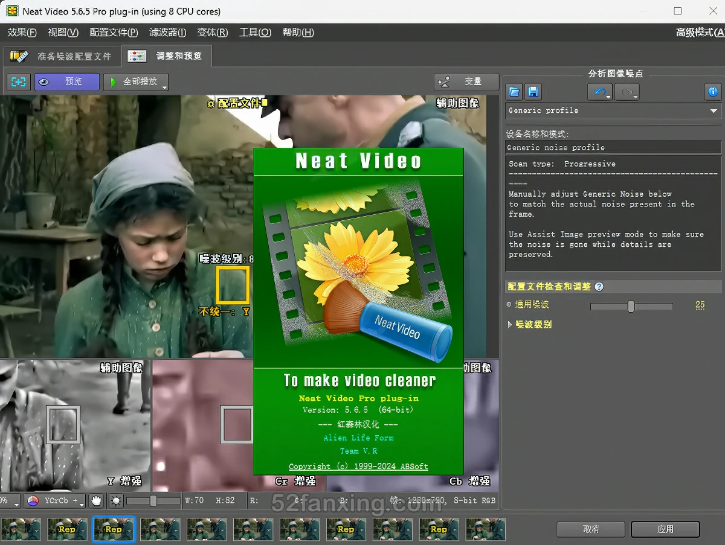Click the Generic noise profile name field
Screen dimensions: 725x545
[613, 147]
